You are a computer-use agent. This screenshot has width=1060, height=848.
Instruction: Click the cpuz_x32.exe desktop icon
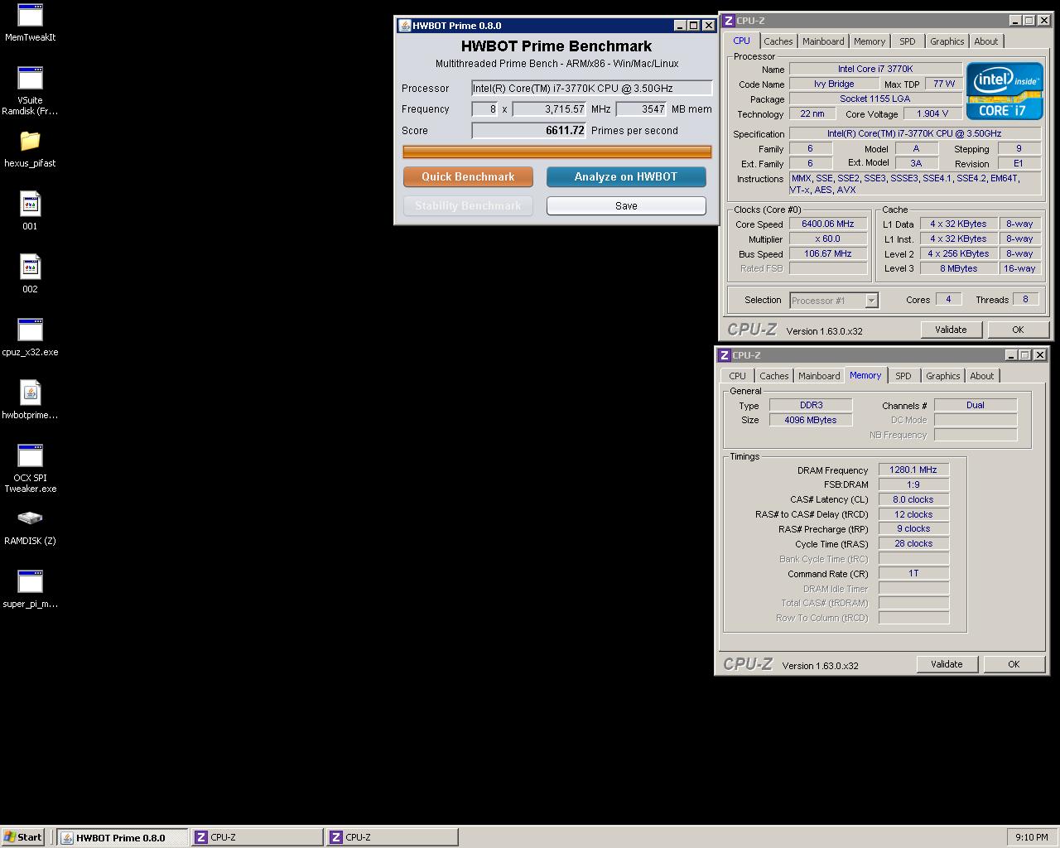pos(30,337)
